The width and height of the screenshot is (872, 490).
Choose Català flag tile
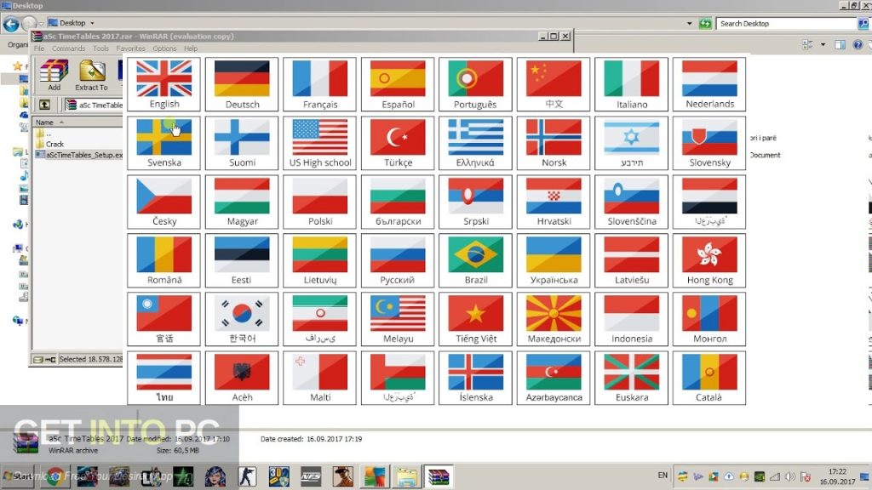click(x=709, y=378)
